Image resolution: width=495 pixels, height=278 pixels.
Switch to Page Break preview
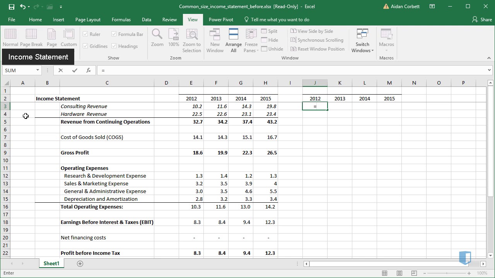coord(31,37)
